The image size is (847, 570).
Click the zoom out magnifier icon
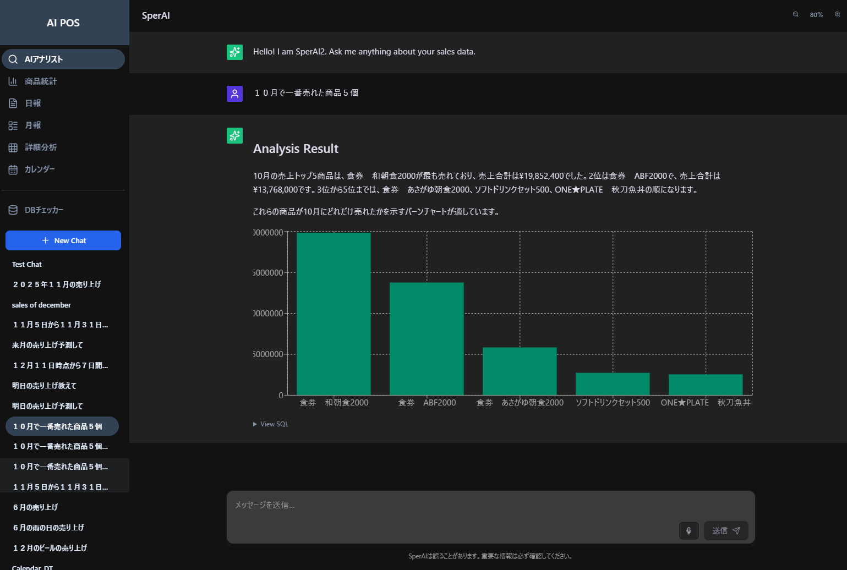point(796,14)
